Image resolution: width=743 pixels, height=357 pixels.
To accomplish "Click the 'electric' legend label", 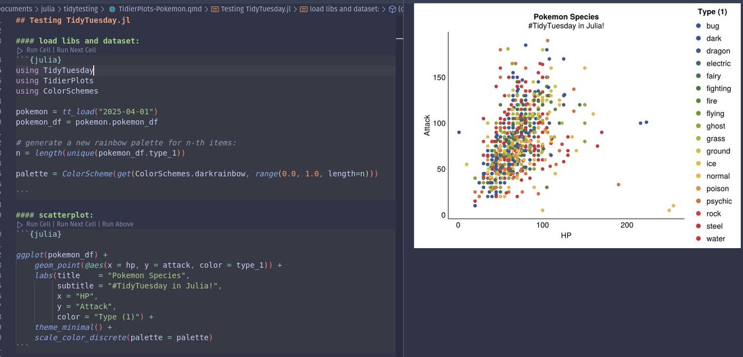I will [x=718, y=64].
